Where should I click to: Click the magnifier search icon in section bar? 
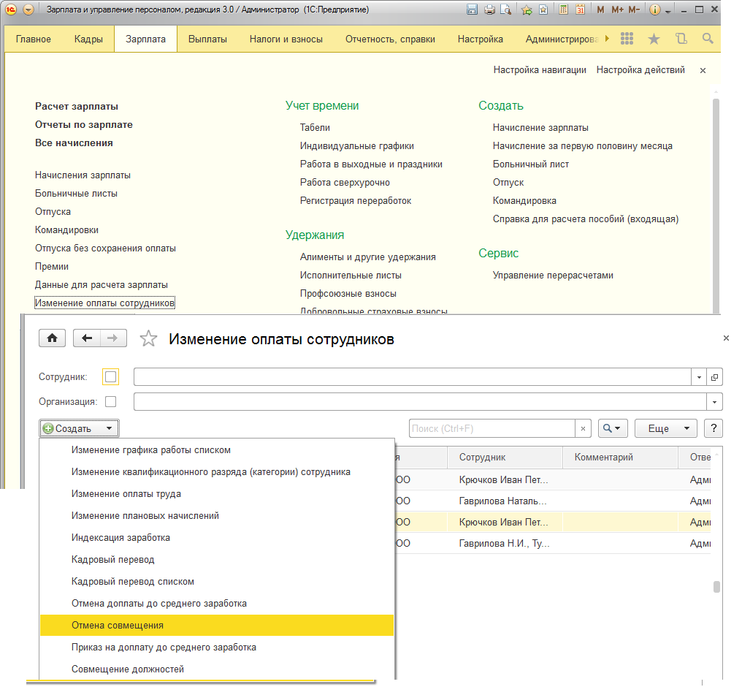pos(707,39)
